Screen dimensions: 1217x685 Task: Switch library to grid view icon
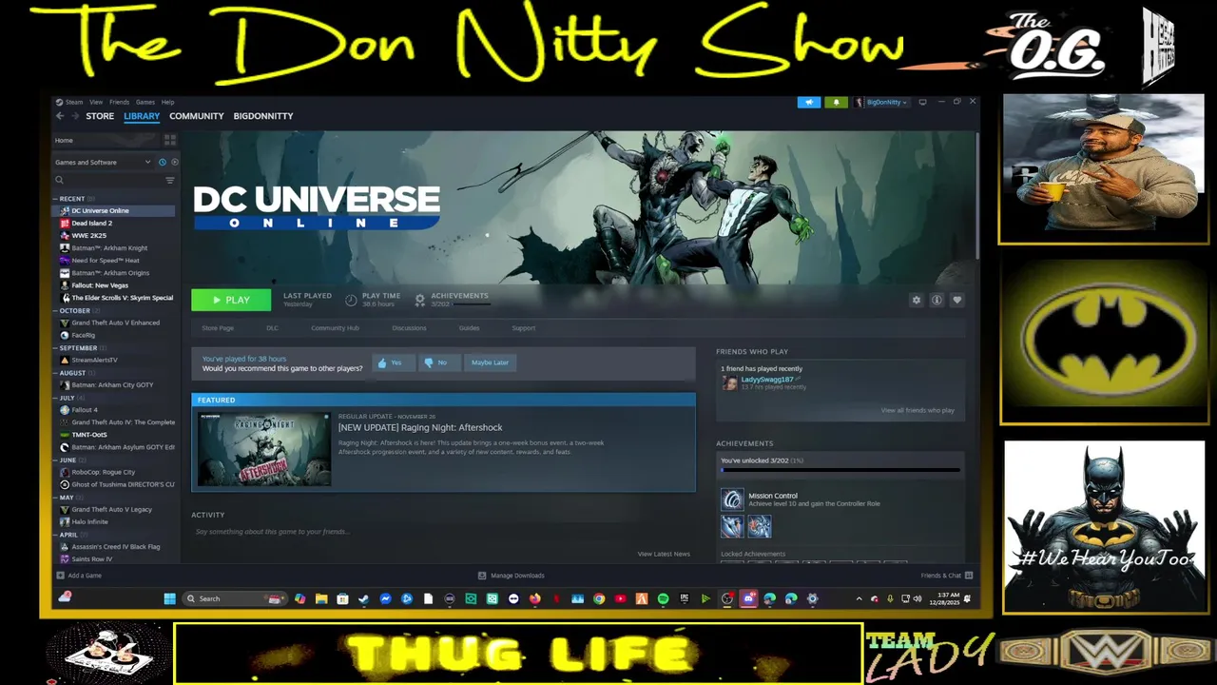pyautogui.click(x=170, y=140)
